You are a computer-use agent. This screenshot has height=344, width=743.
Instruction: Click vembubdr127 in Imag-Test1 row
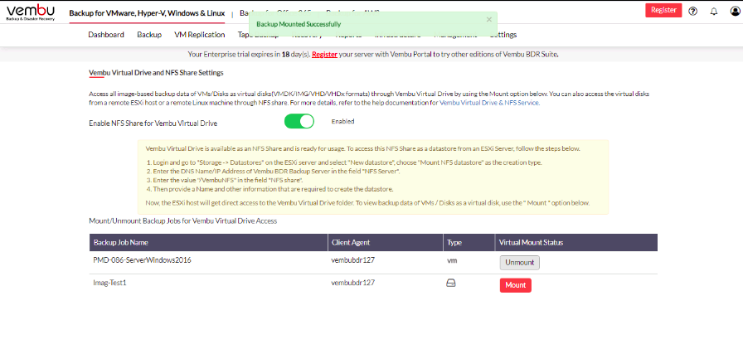pos(353,283)
